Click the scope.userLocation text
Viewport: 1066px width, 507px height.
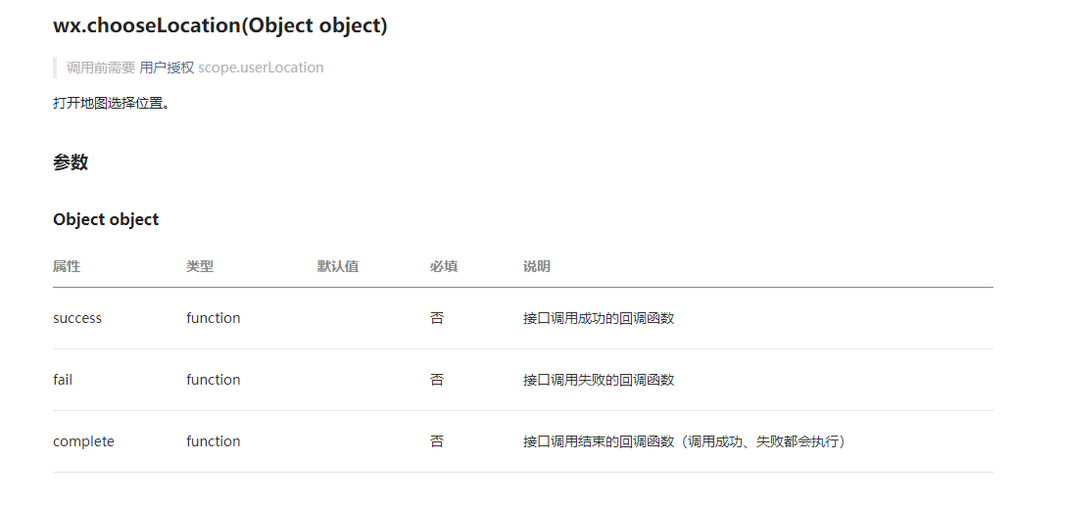[261, 68]
